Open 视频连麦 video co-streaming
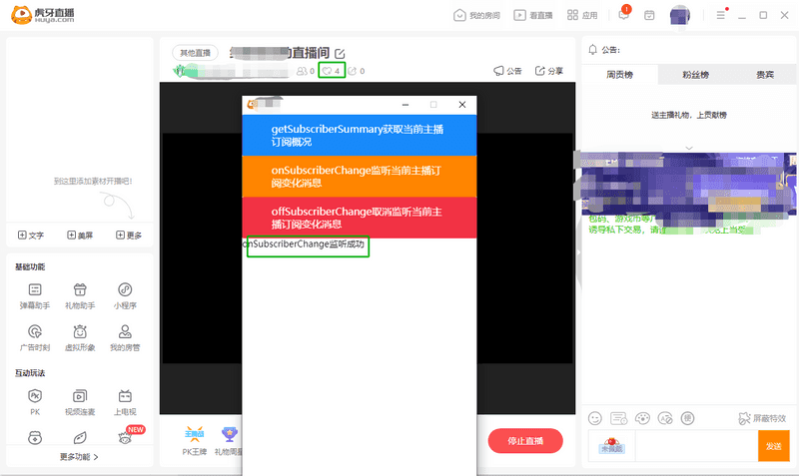Viewport: 799px width, 476px height. point(80,402)
